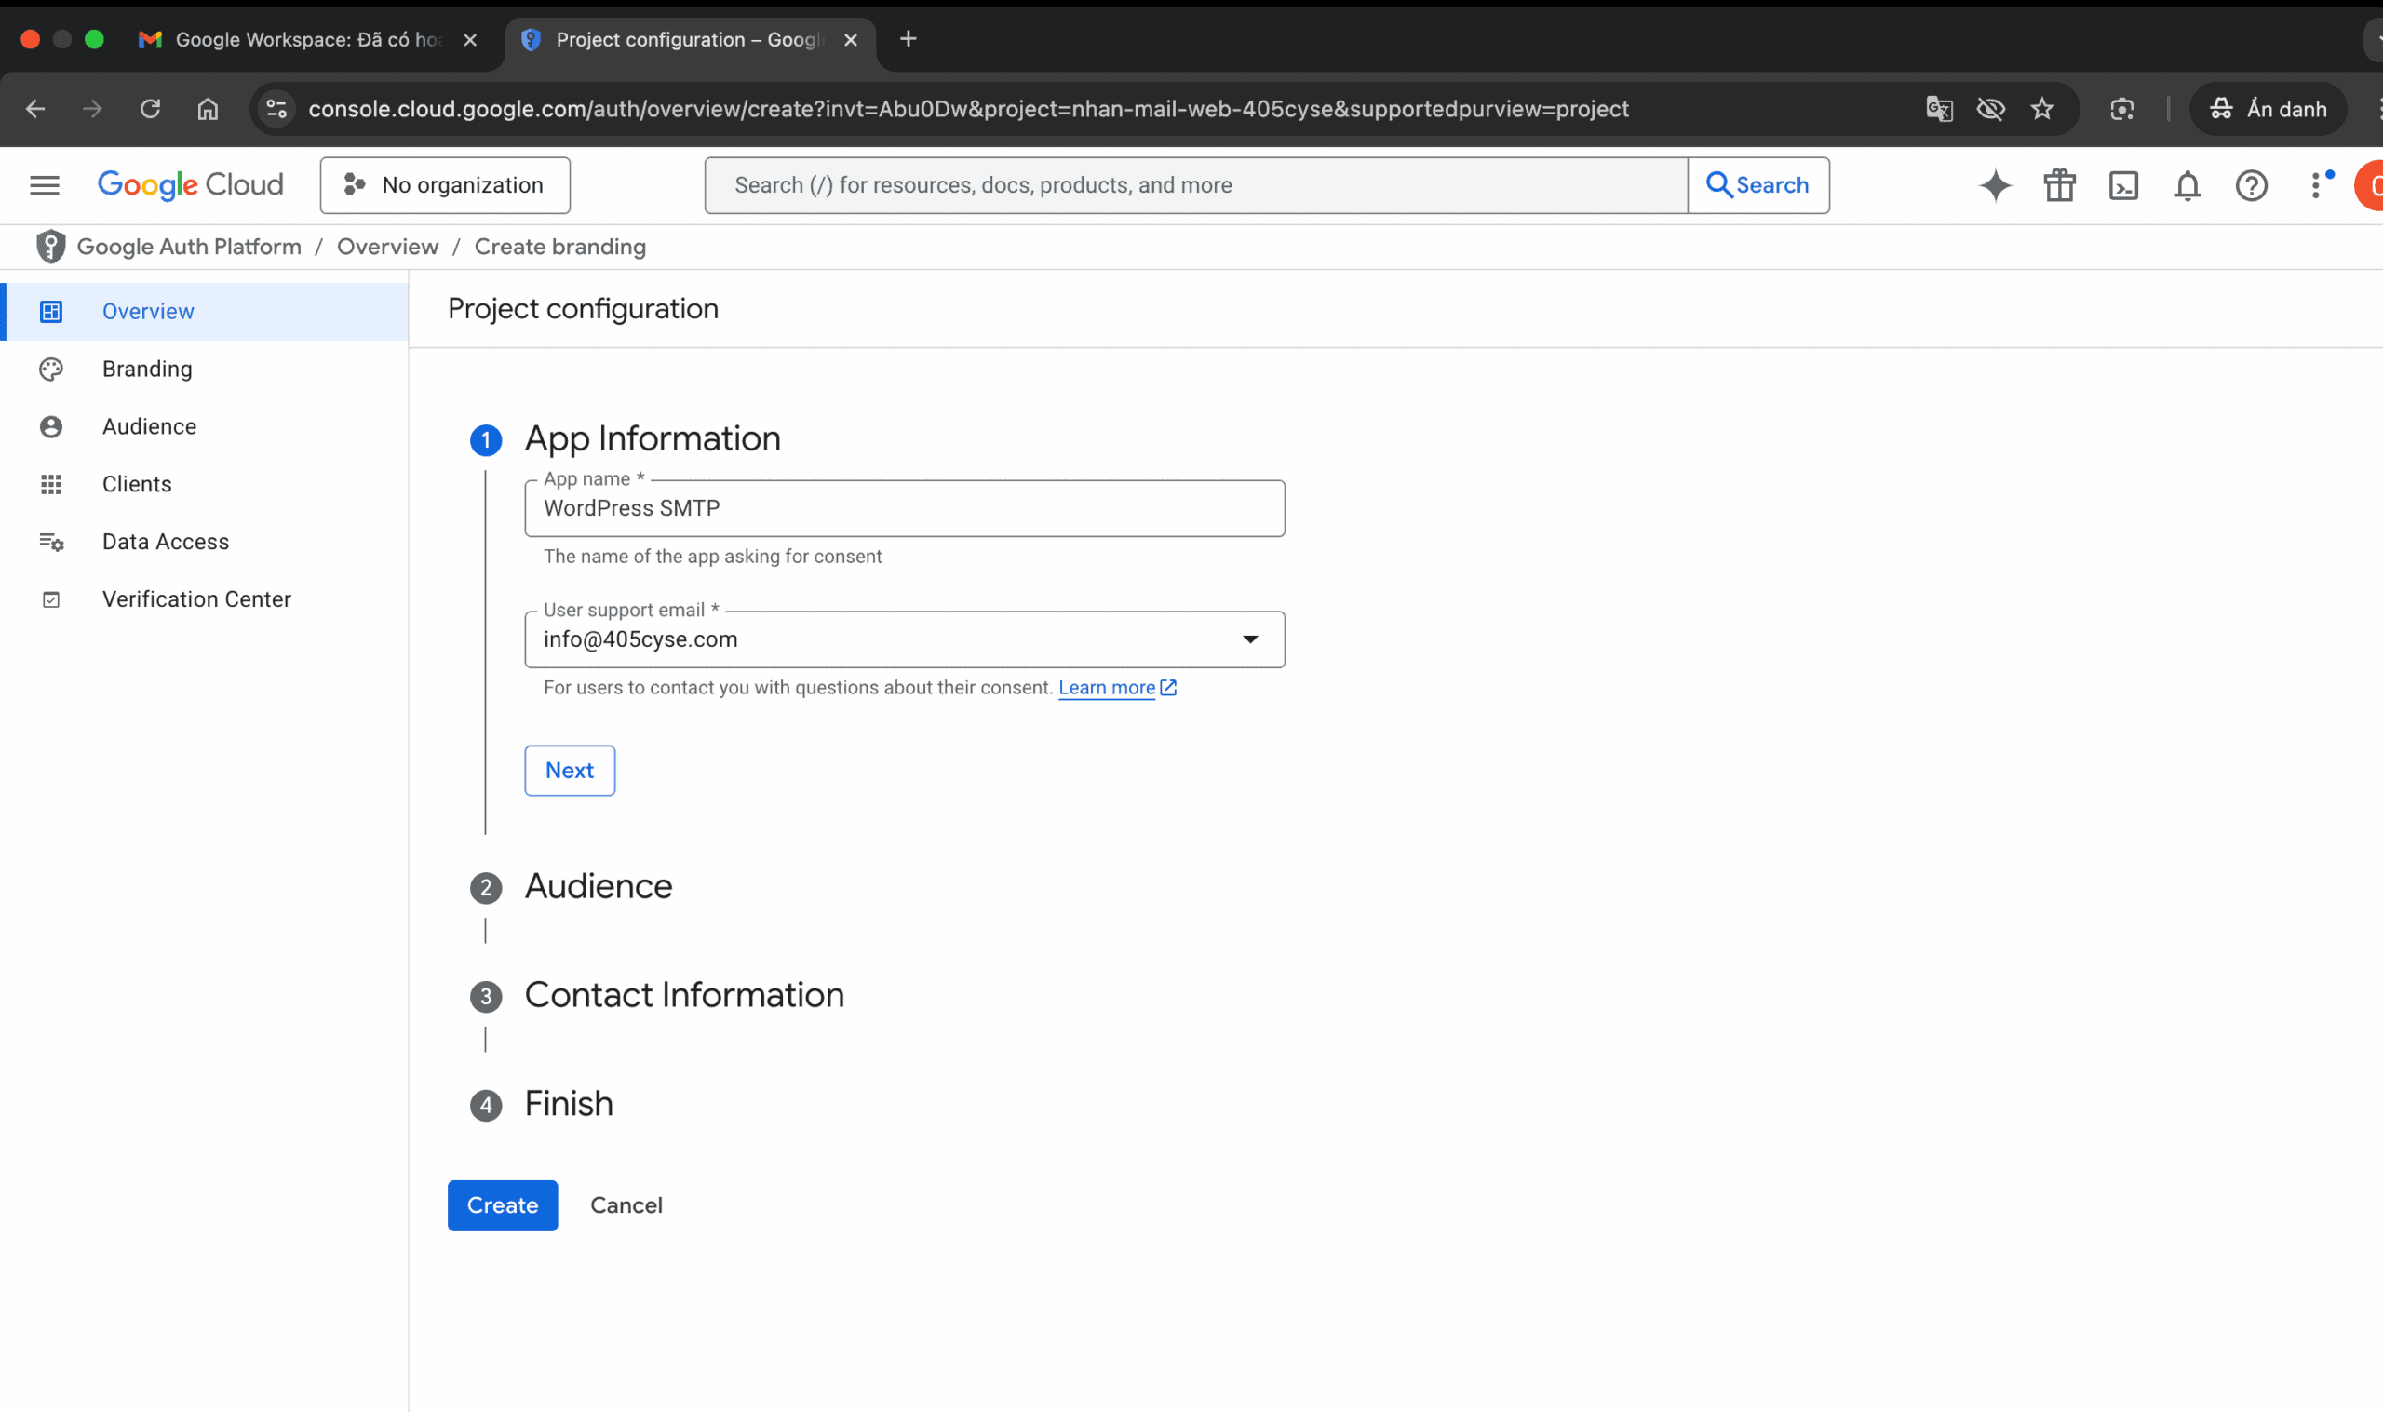Go to the browser home page
The height and width of the screenshot is (1412, 2383).
[208, 109]
